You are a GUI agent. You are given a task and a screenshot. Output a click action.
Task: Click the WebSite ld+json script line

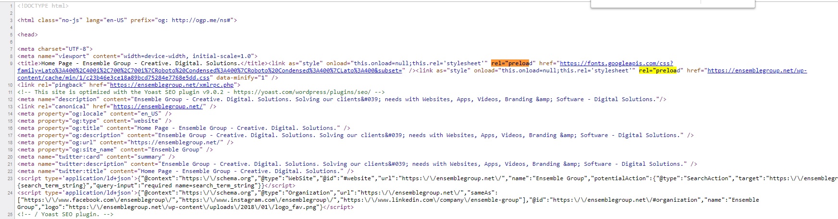[428, 182]
